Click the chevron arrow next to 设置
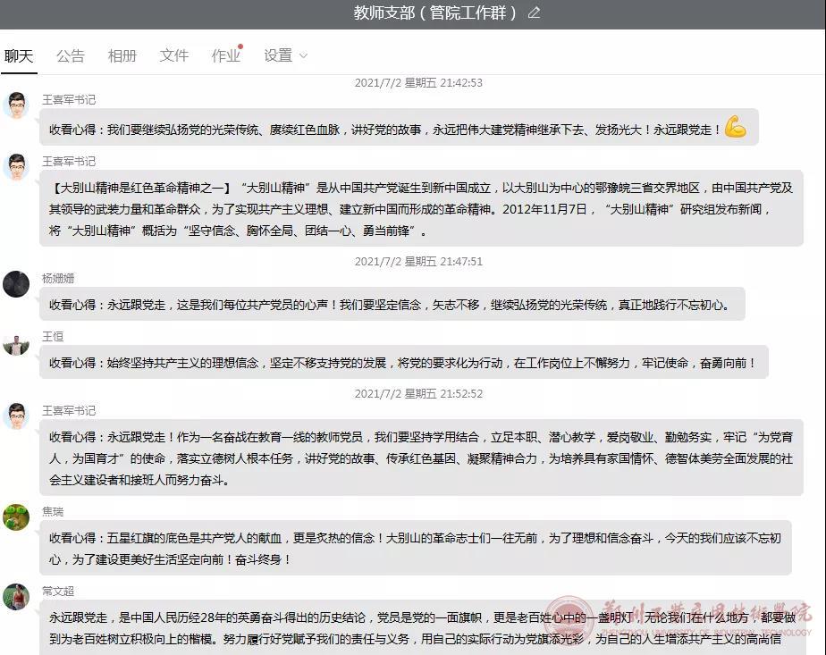Image resolution: width=826 pixels, height=655 pixels. coord(303,56)
